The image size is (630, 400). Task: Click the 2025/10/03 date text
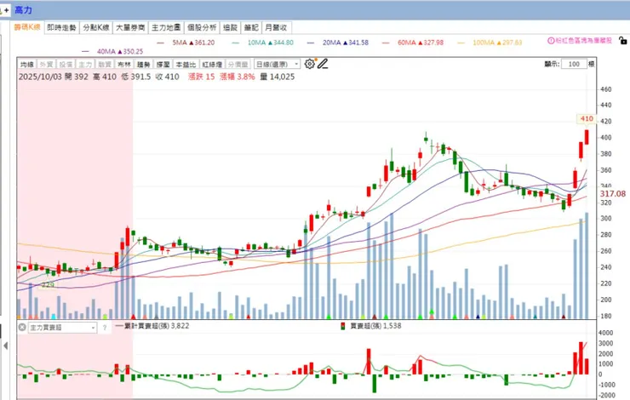click(x=40, y=77)
